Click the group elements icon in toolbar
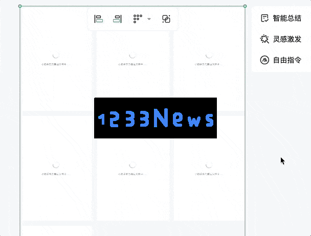This screenshot has width=311, height=236. pyautogui.click(x=166, y=19)
